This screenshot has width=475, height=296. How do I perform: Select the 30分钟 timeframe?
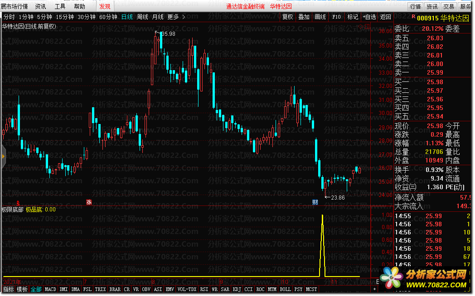click(87, 17)
